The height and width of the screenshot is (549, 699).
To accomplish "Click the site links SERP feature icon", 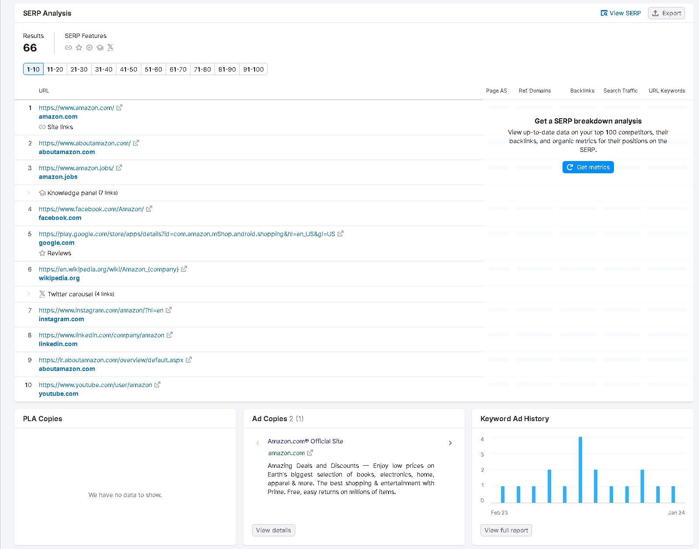I will 68,48.
